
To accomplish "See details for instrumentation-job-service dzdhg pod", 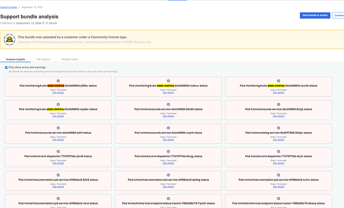I will click(169, 187).
